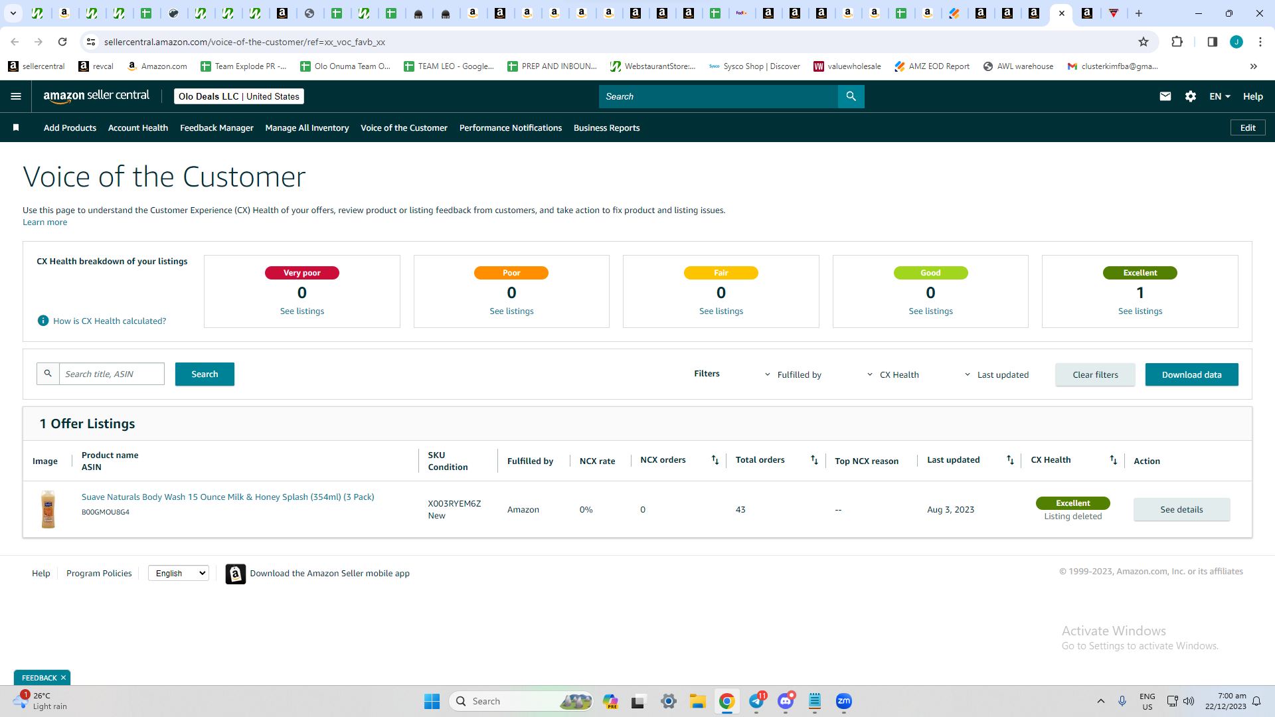Click Download data
This screenshot has width=1275, height=717.
[1191, 374]
